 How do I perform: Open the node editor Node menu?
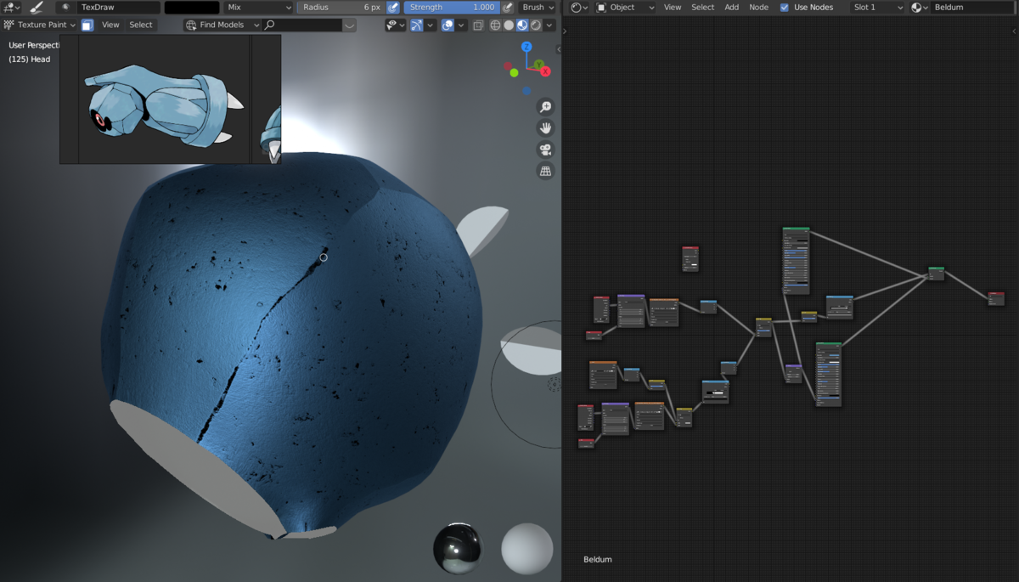pos(759,7)
